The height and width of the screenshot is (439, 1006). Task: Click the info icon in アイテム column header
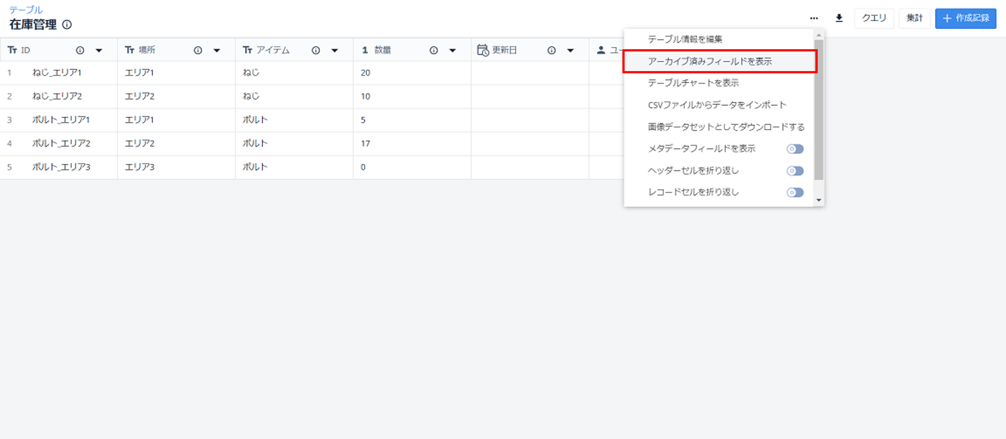point(316,50)
